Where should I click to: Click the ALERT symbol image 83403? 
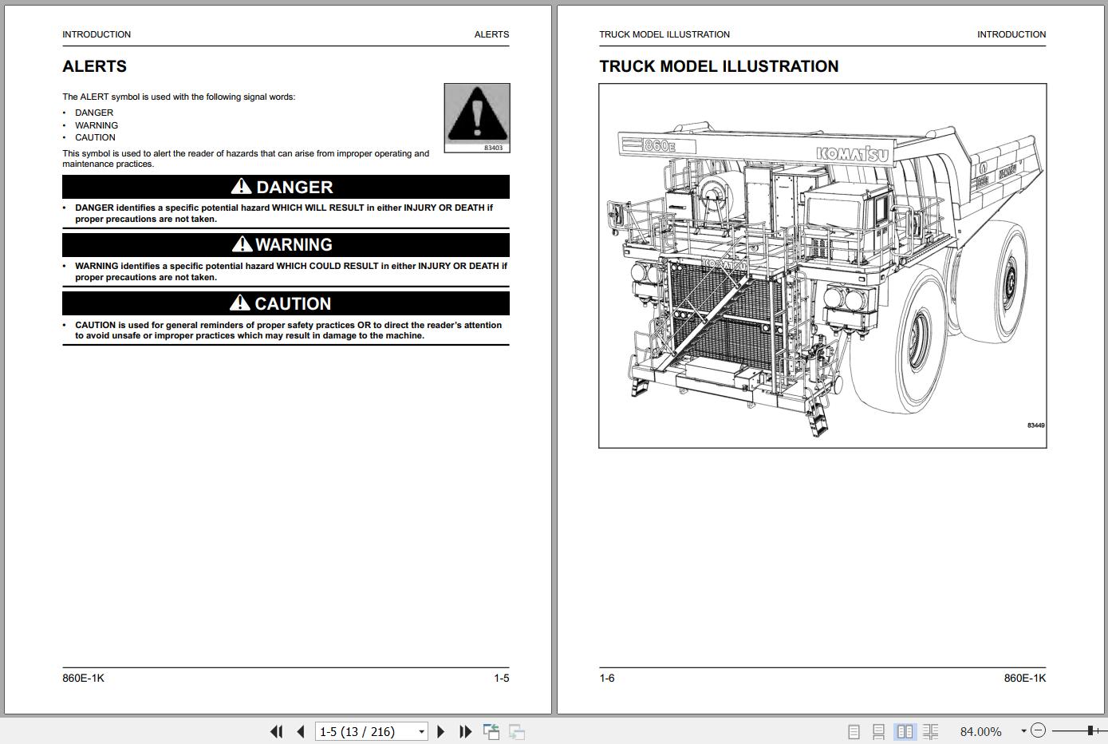[x=477, y=118]
